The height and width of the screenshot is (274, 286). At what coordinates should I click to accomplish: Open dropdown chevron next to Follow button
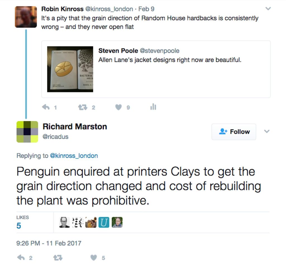pyautogui.click(x=267, y=131)
